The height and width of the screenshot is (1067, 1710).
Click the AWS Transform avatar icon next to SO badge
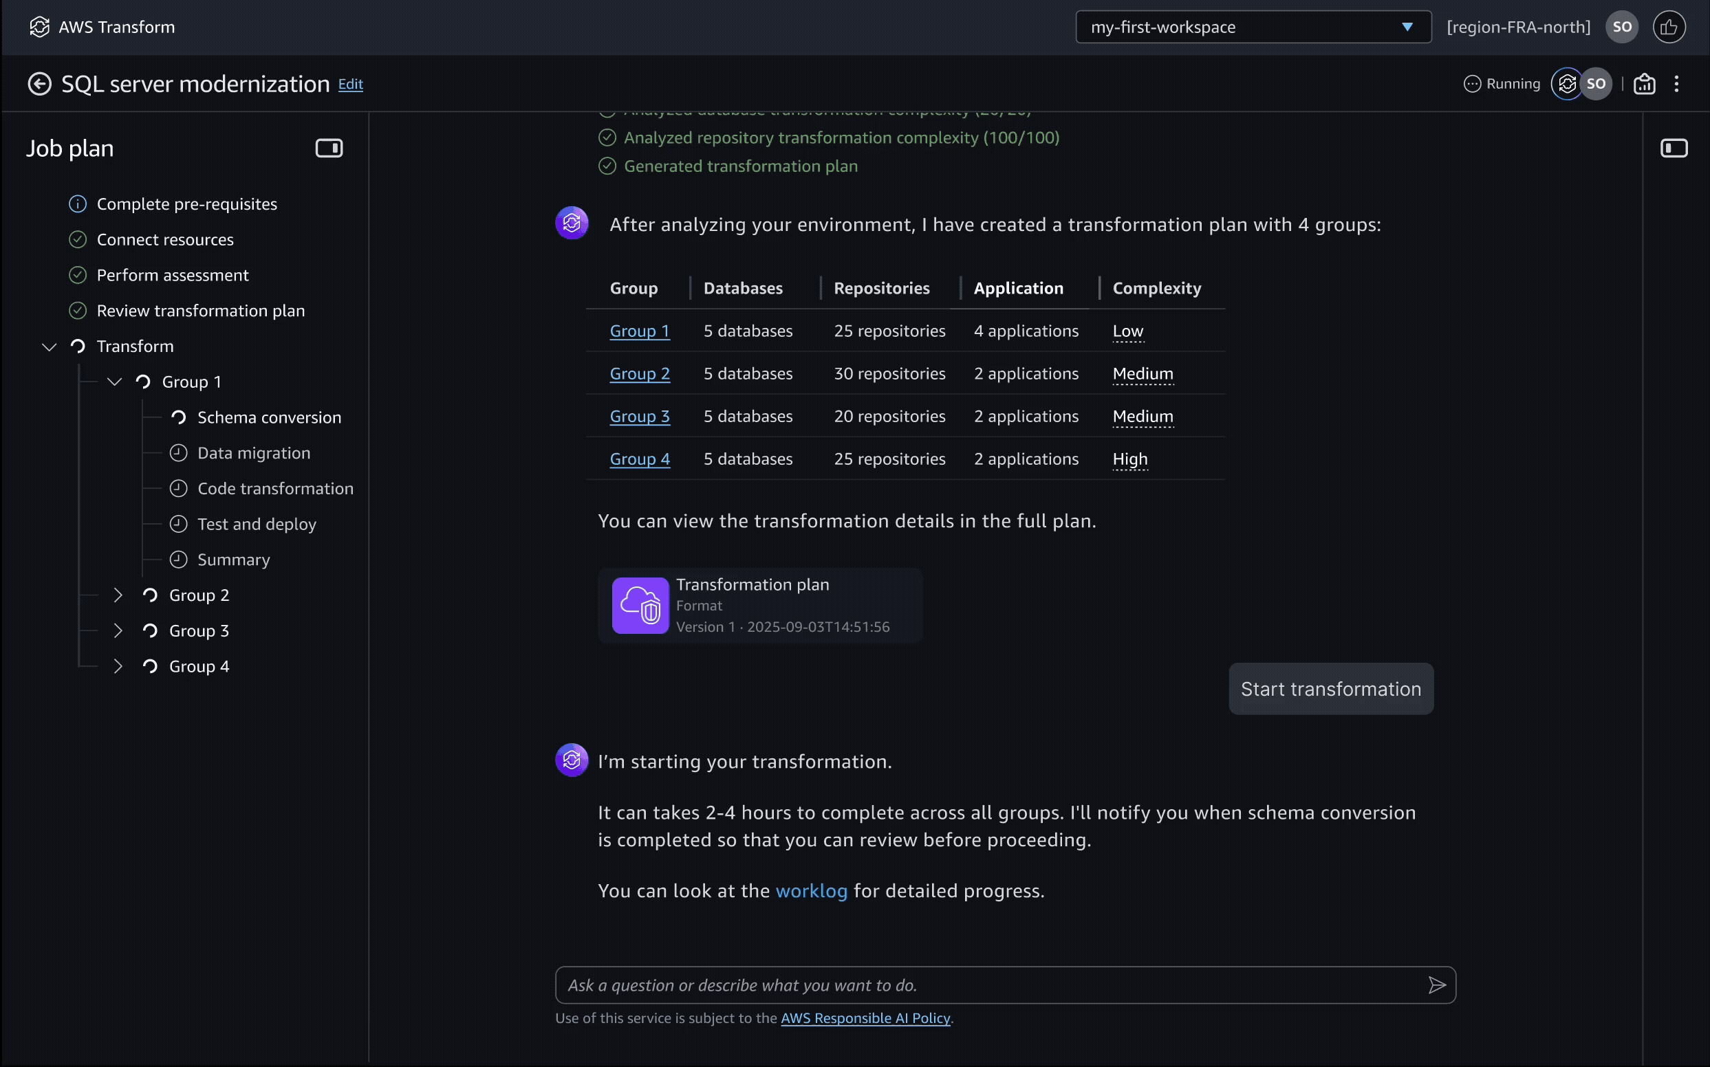point(1568,83)
